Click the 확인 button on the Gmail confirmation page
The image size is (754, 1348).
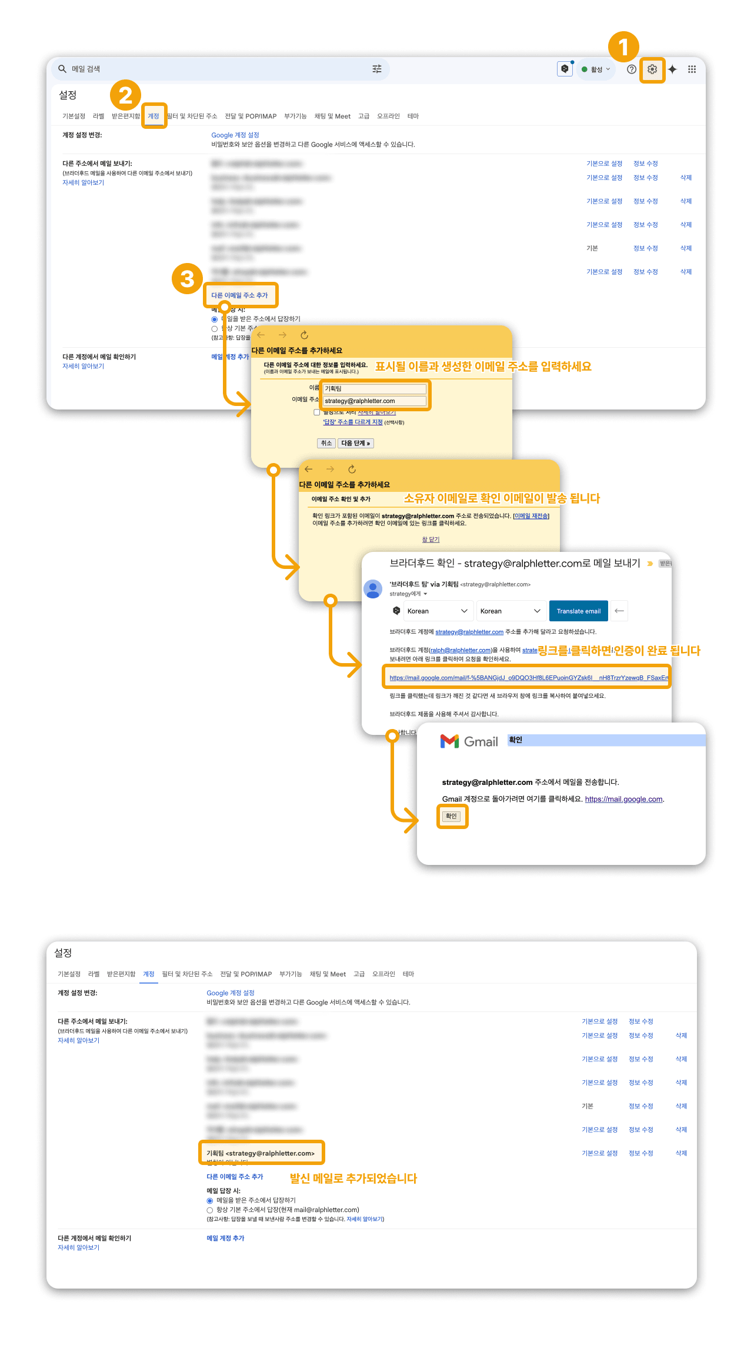click(451, 816)
